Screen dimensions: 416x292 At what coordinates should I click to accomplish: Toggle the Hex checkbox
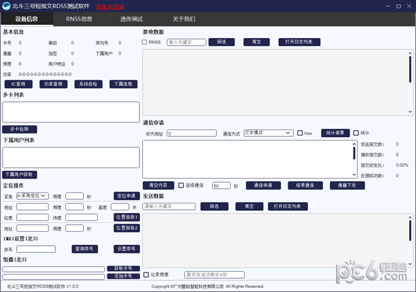(x=300, y=133)
